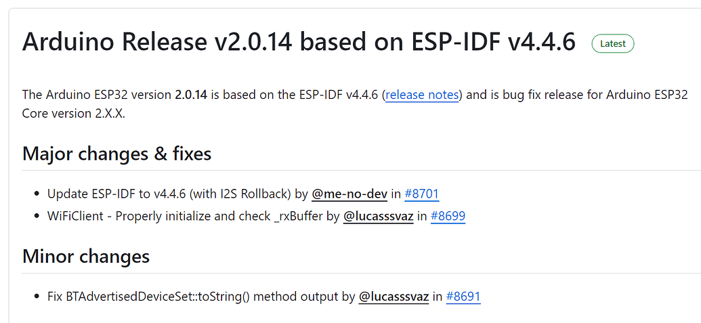Click the Latest release badge
The image size is (701, 323).
pos(613,43)
